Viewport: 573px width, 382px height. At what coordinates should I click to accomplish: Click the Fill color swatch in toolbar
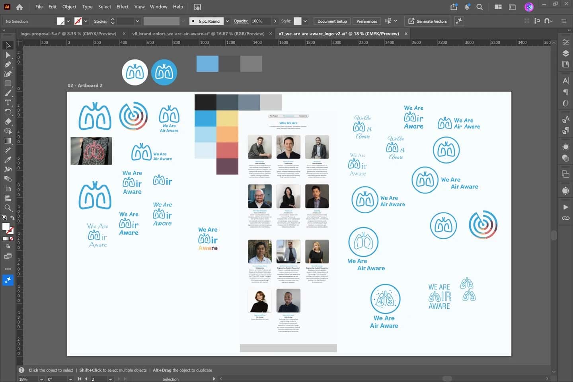click(6, 227)
